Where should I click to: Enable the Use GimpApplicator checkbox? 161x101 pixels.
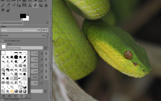(2, 41)
